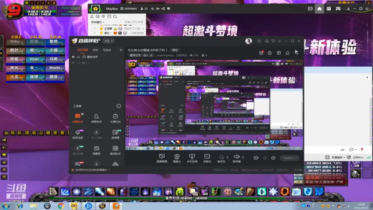Select Milky raid frame in game

click(16, 42)
